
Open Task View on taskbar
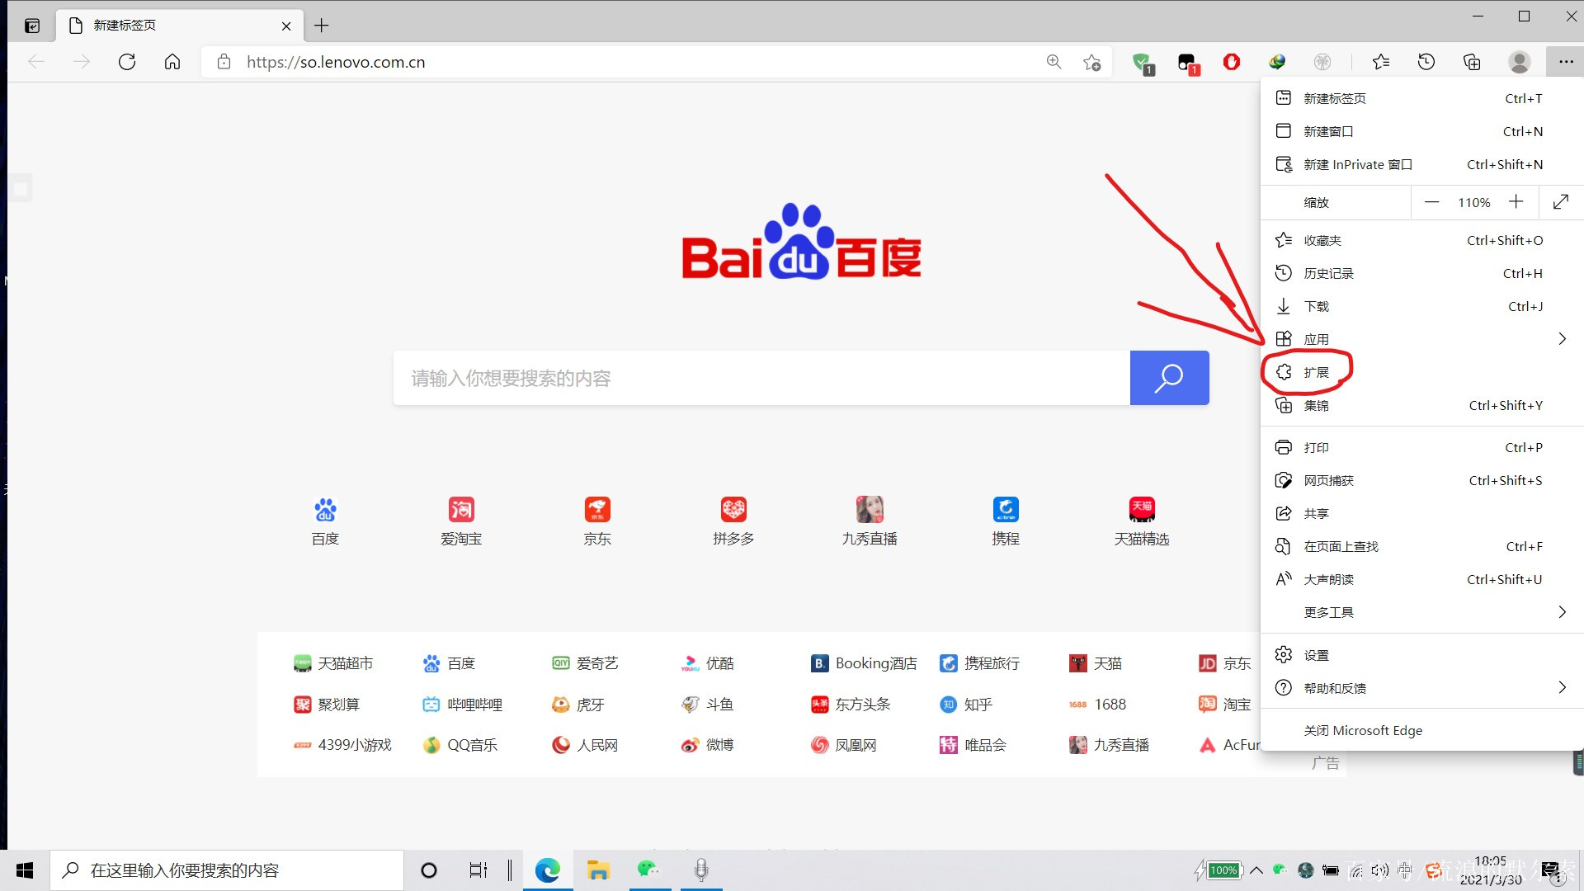pos(478,870)
